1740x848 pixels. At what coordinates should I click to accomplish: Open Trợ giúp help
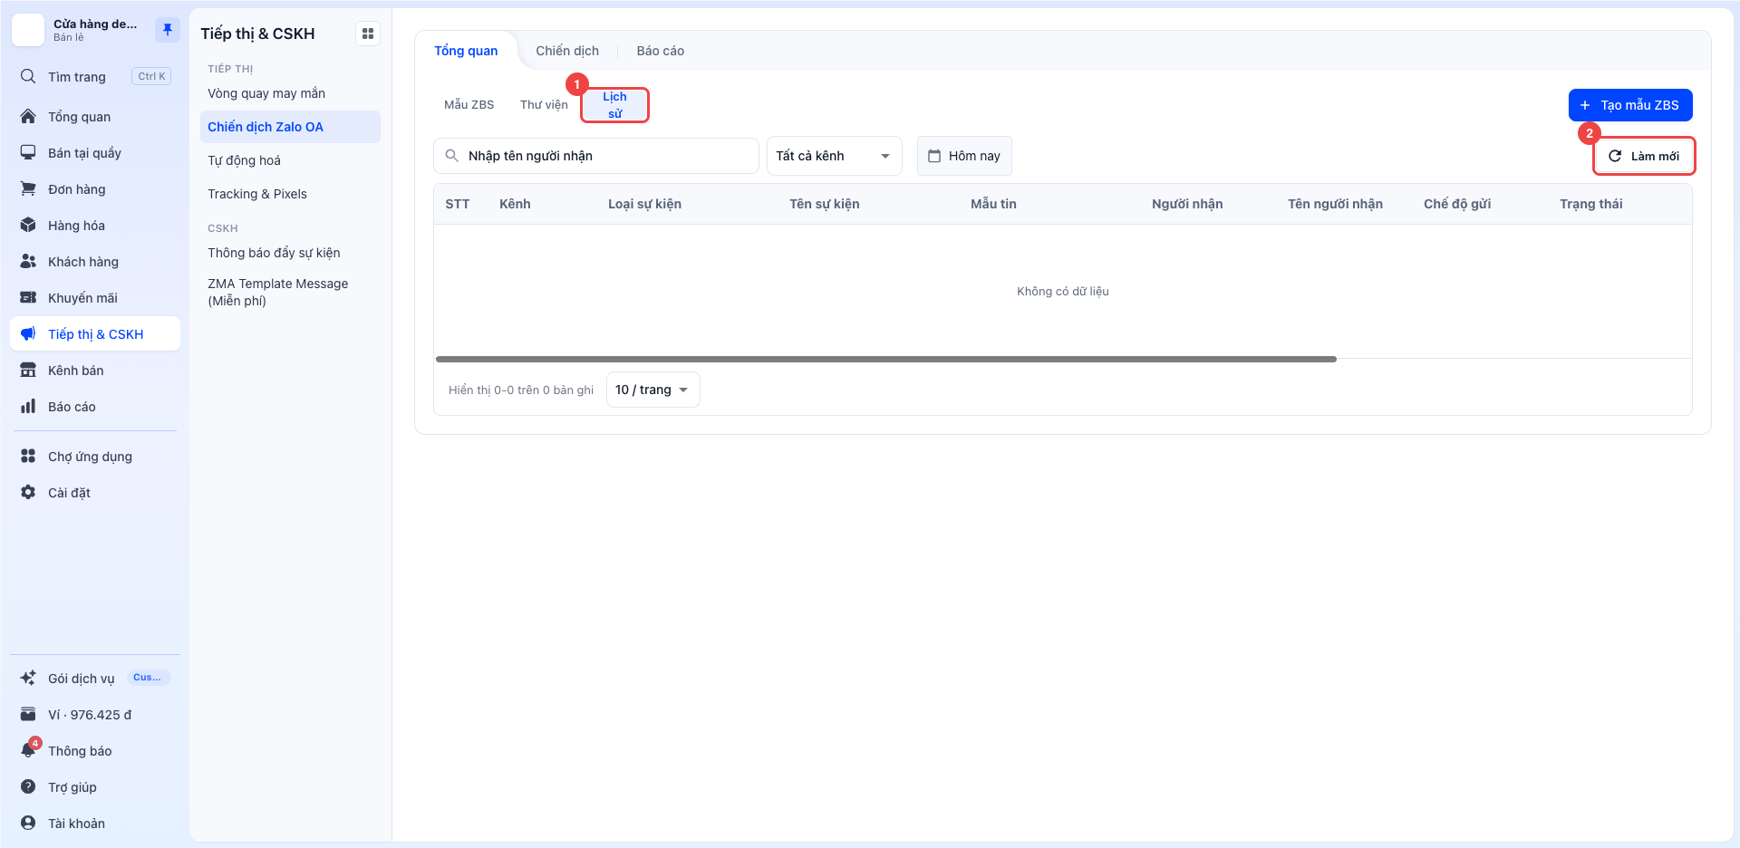(95, 787)
